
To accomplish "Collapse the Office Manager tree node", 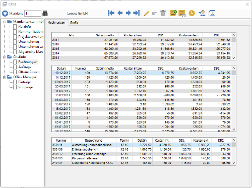I will click(x=5, y=77).
